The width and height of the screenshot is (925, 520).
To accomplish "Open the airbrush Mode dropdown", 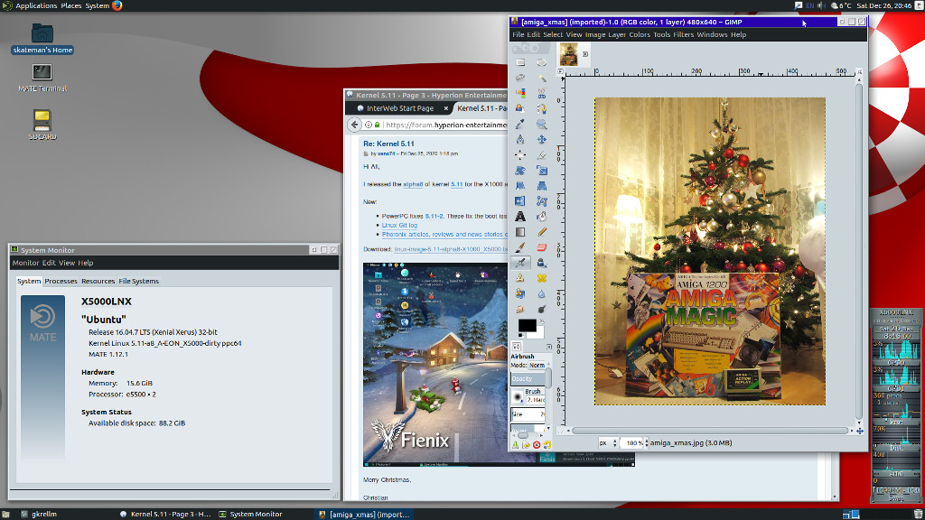I will pos(537,366).
